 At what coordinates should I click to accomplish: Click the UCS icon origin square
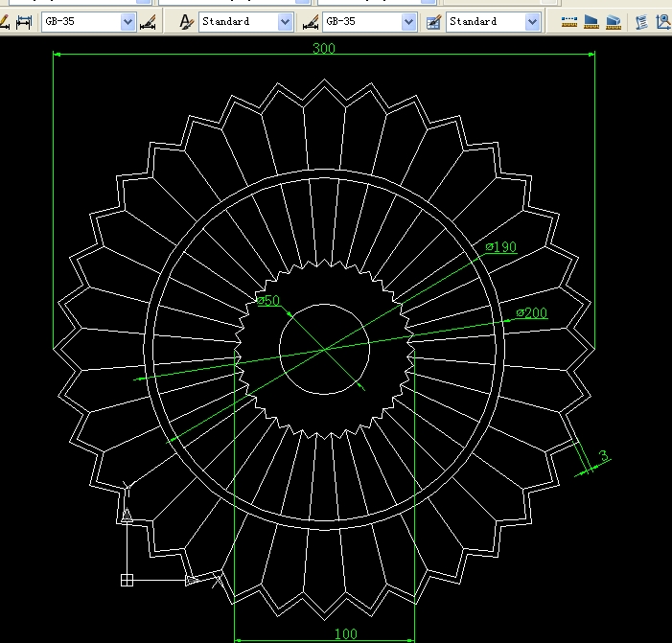127,580
